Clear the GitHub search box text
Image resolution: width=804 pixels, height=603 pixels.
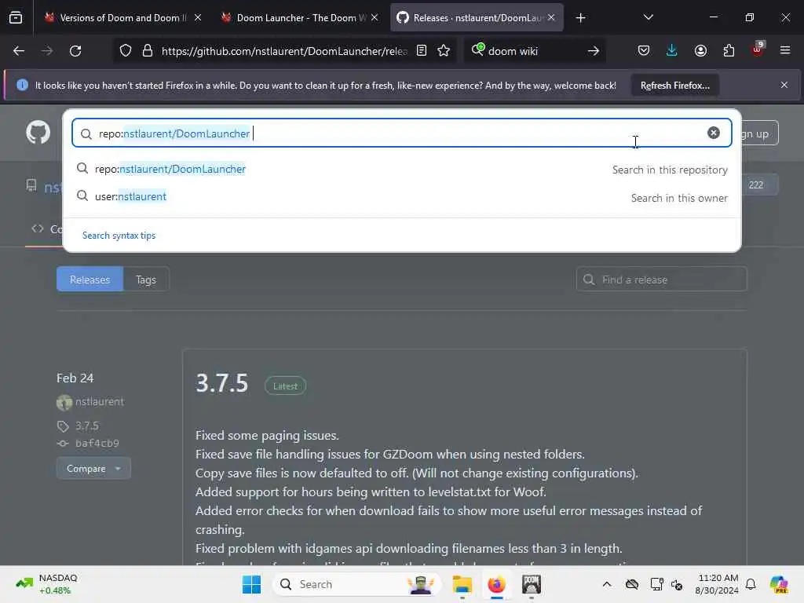coord(713,133)
